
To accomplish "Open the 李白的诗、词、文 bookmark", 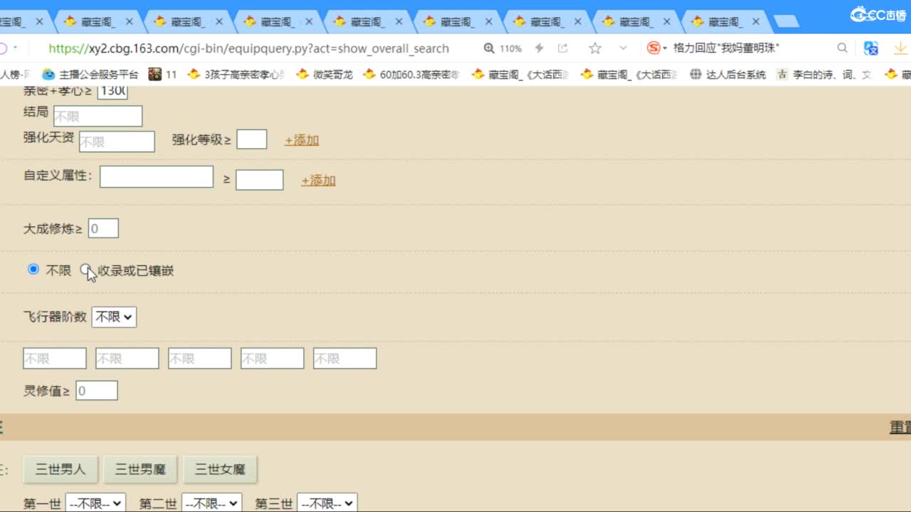I will point(824,74).
